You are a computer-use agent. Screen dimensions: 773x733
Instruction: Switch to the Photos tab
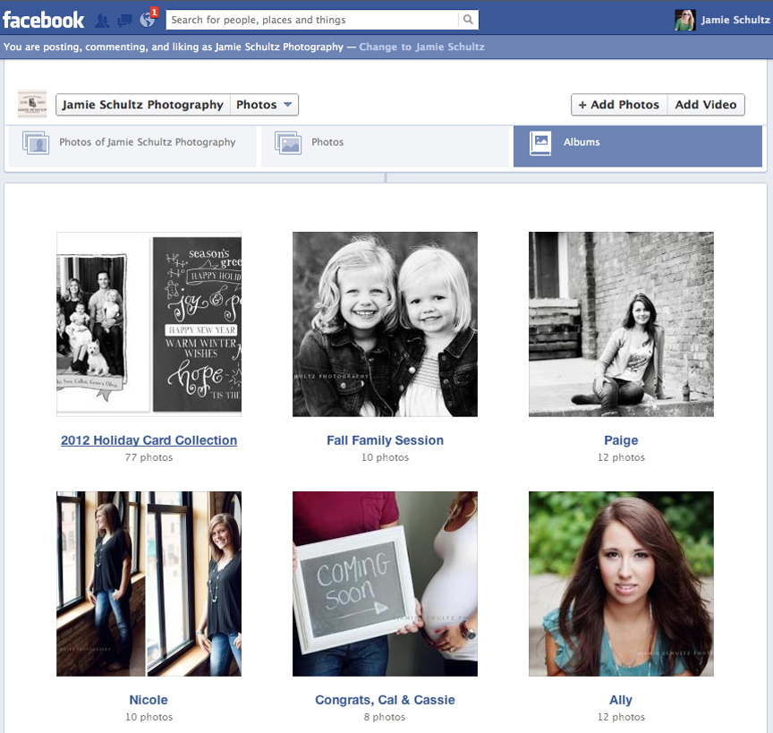pos(327,142)
